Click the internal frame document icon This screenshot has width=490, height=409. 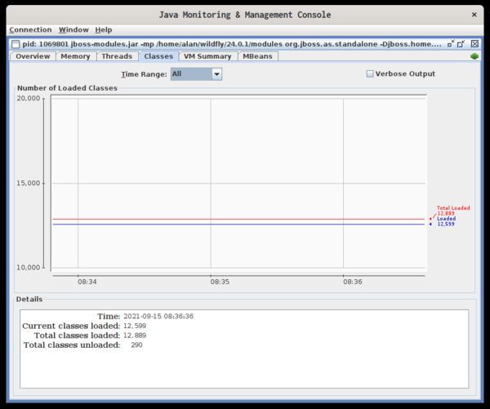[15, 43]
